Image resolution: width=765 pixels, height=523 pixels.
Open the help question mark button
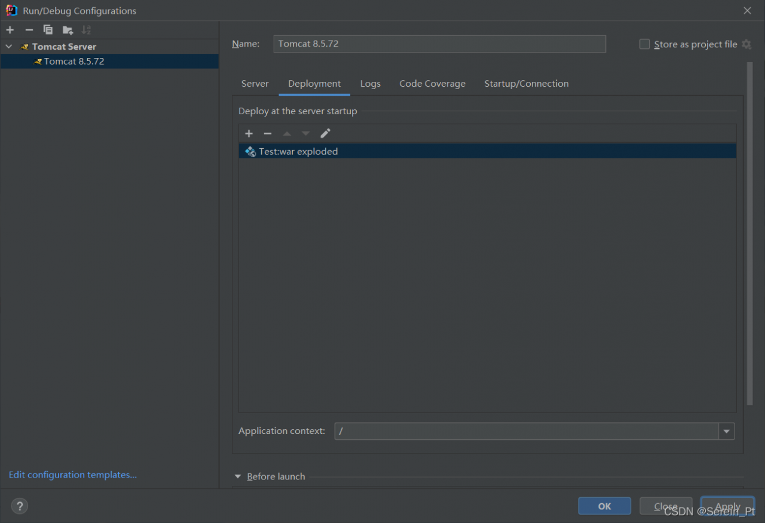tap(20, 506)
